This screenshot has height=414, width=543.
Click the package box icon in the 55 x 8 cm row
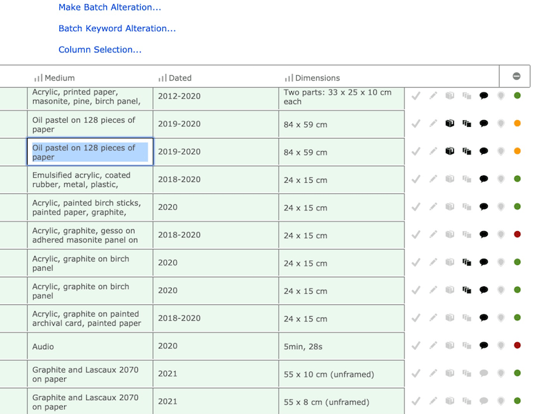[x=450, y=401]
